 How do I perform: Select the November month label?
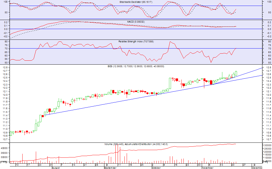(x=208, y=168)
